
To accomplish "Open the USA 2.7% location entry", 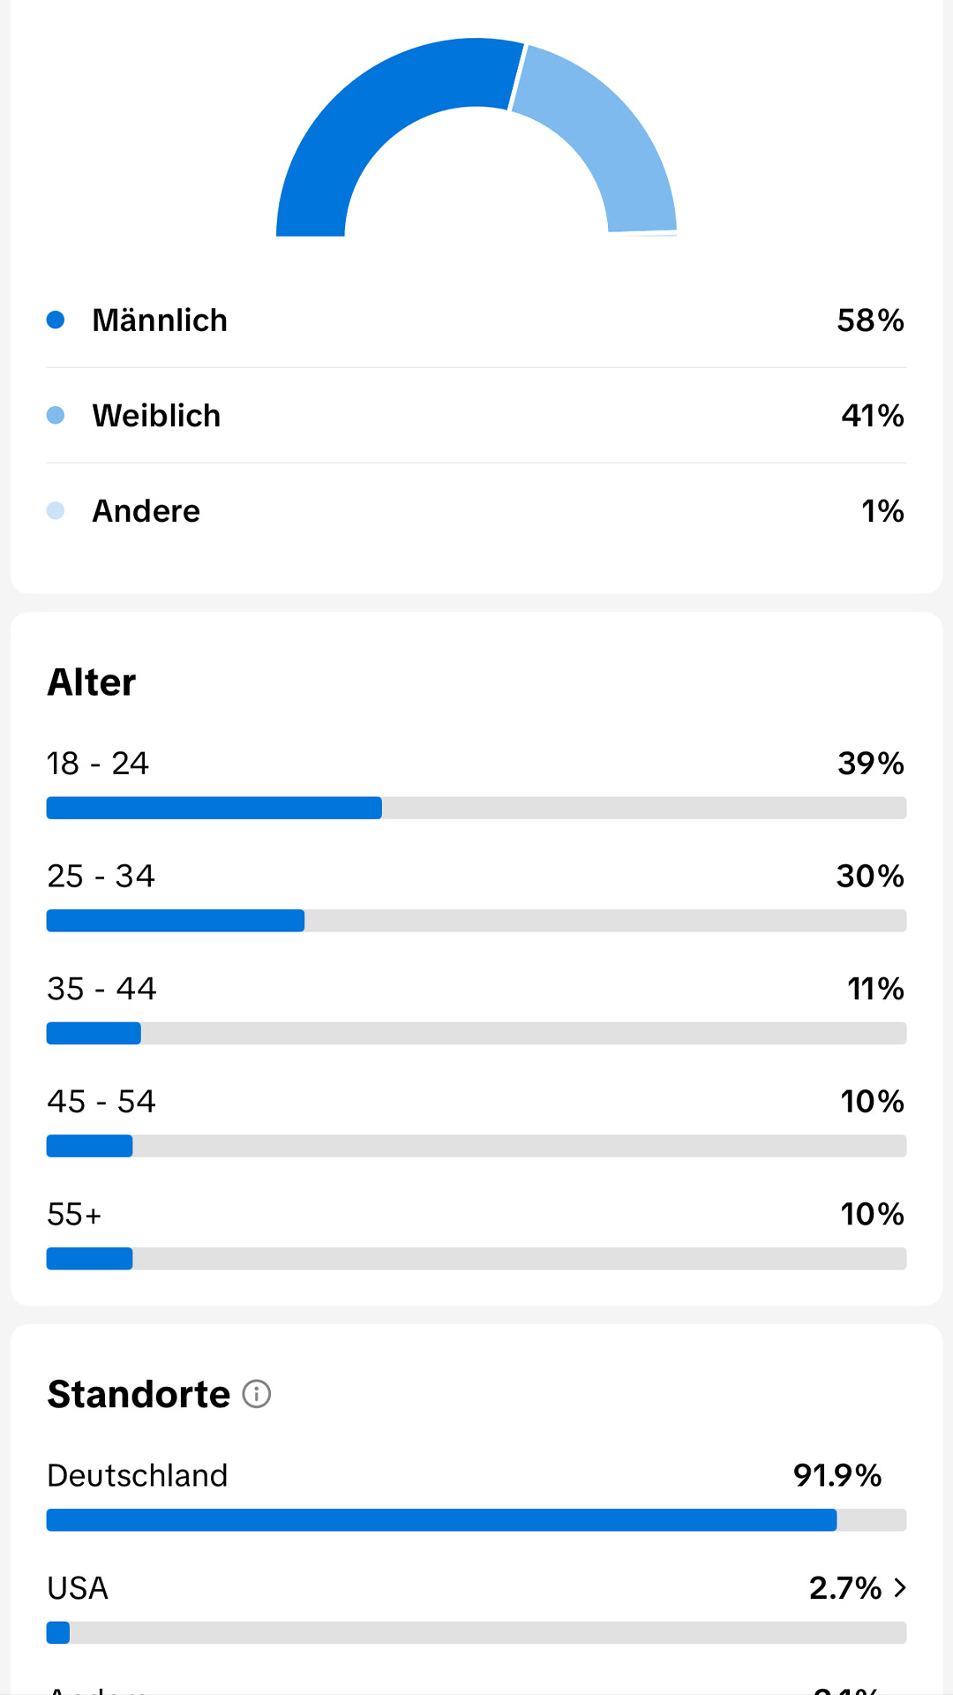I will tap(476, 1607).
